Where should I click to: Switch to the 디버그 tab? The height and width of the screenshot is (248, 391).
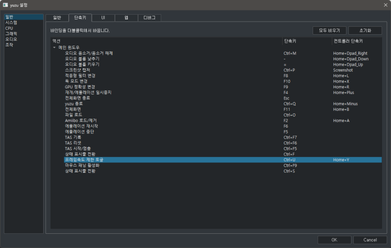(x=149, y=18)
